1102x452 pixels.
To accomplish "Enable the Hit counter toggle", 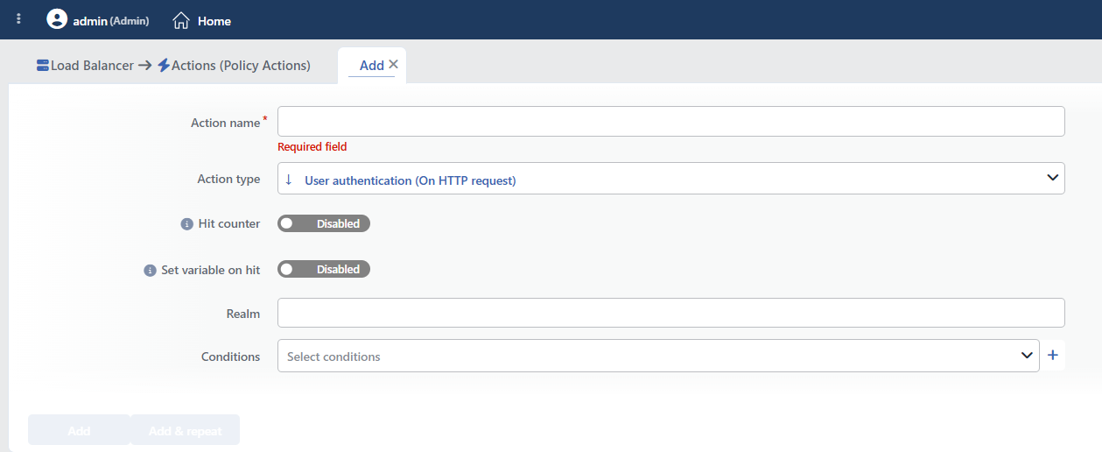I will [x=324, y=223].
